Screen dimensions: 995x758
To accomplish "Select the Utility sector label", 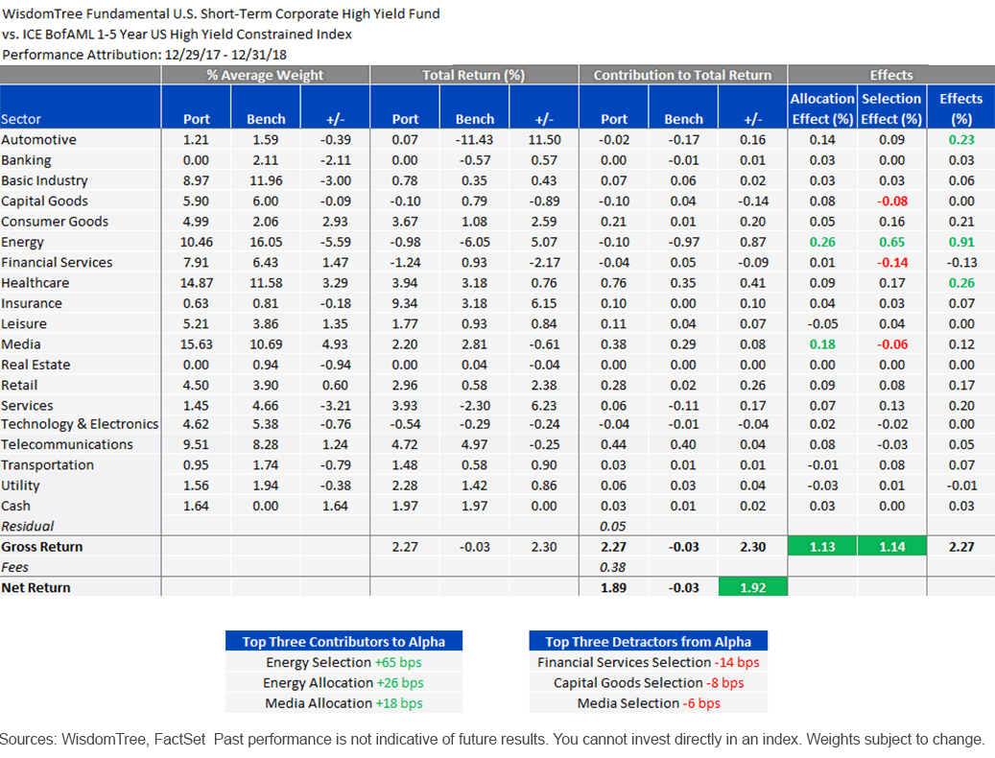I will 20,486.
